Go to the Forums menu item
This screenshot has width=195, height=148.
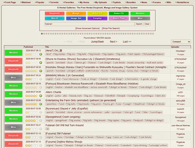point(156,3)
